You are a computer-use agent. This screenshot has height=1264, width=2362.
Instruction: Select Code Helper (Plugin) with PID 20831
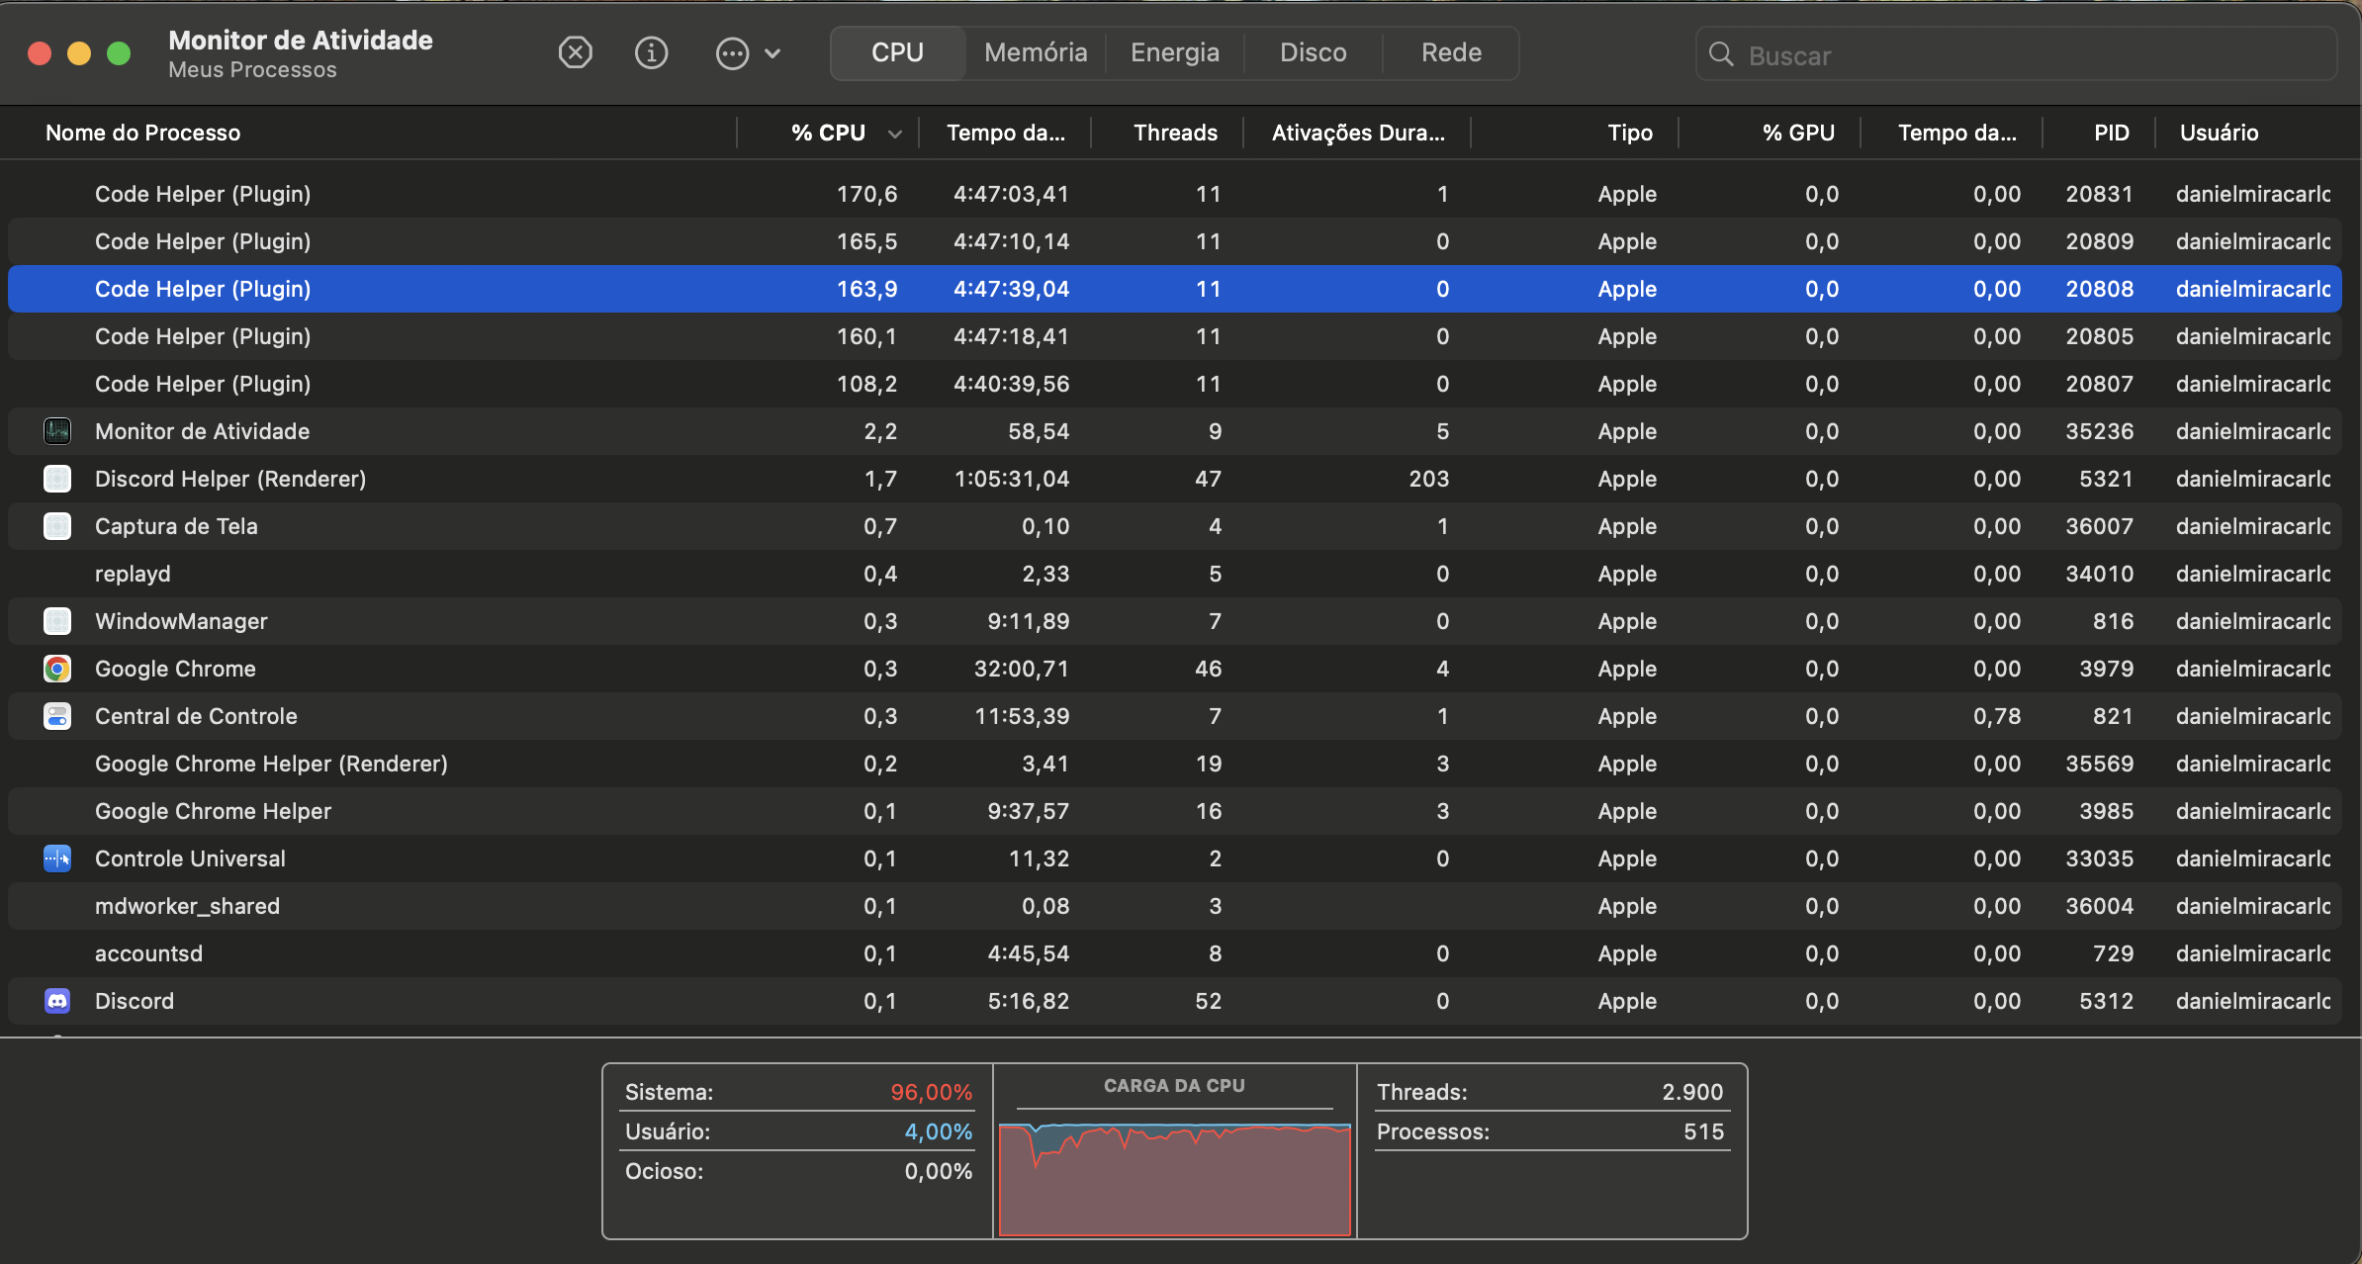pyautogui.click(x=203, y=194)
